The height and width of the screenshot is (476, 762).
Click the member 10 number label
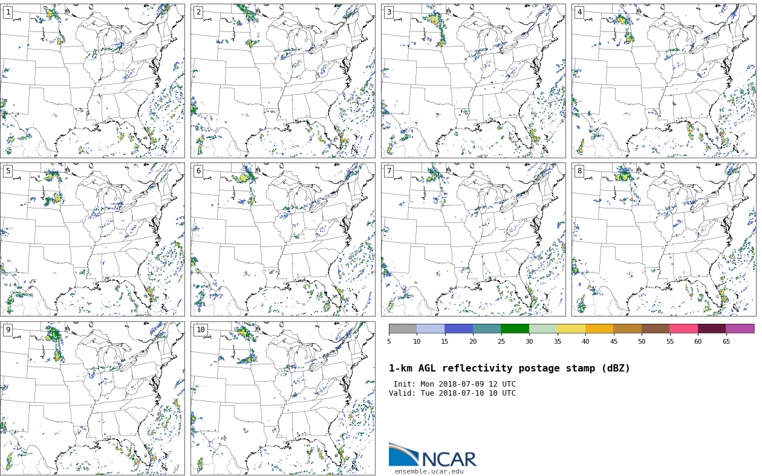(200, 330)
